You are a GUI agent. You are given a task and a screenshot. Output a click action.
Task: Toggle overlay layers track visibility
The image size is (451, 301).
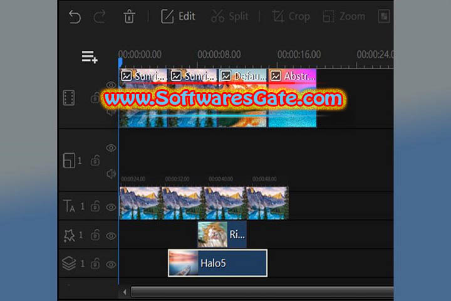pos(111,265)
